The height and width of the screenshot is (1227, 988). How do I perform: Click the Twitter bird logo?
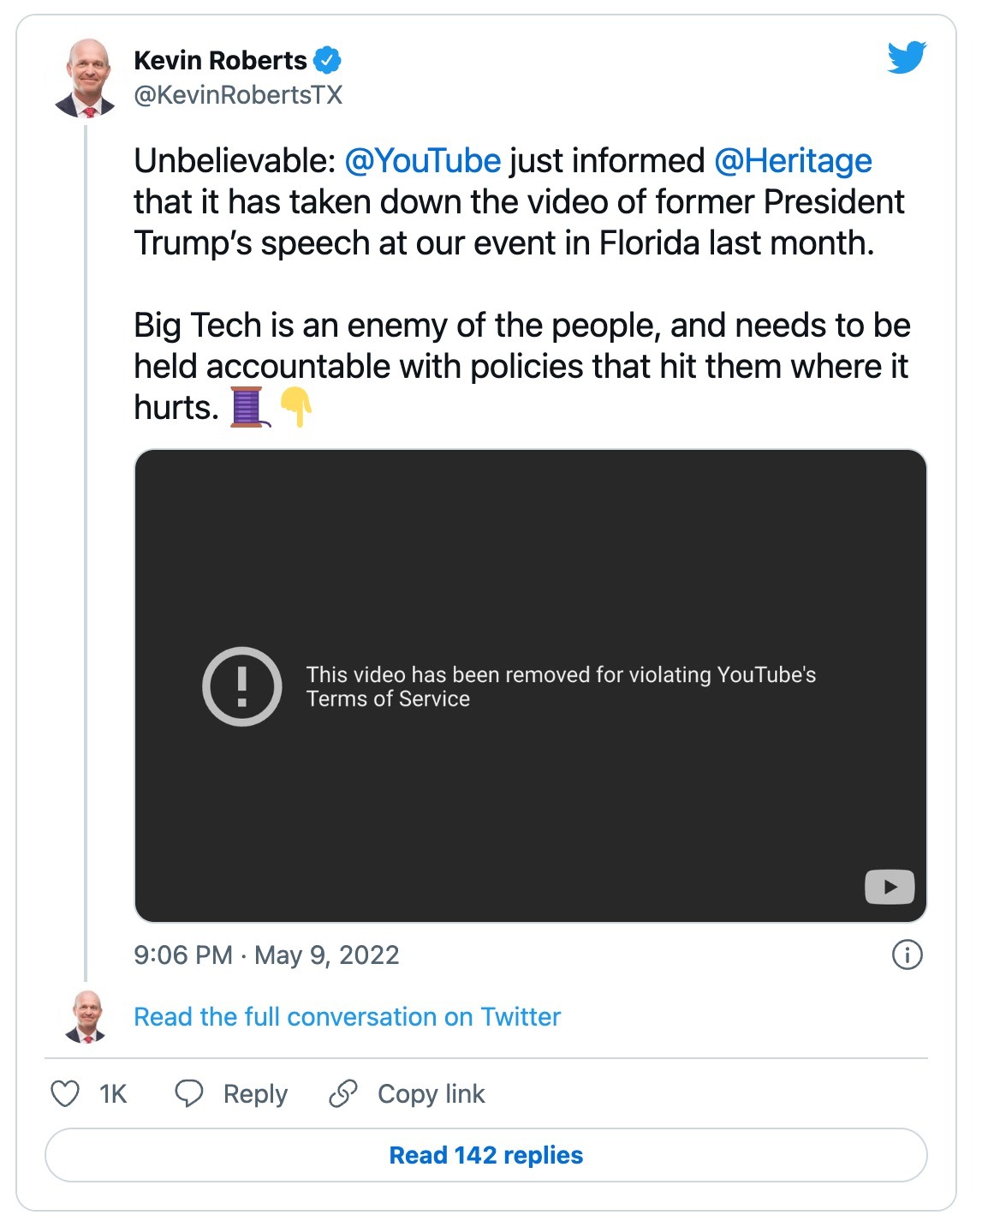click(907, 57)
